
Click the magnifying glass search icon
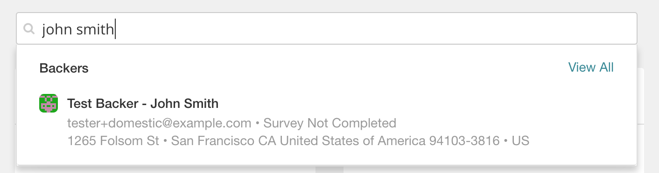29,29
